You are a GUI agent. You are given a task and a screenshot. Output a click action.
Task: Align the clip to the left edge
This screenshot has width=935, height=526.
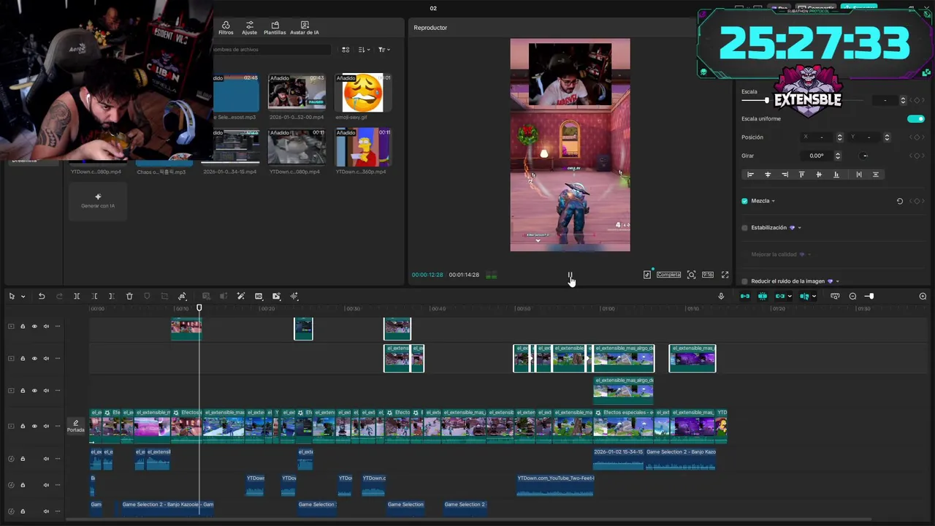click(x=750, y=175)
